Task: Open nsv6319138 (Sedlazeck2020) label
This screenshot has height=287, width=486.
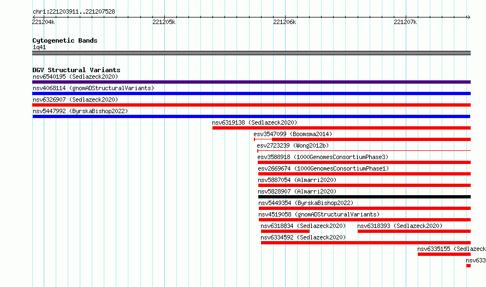Action: pyautogui.click(x=254, y=122)
